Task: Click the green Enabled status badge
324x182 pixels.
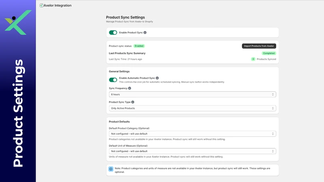Action: pos(139,46)
